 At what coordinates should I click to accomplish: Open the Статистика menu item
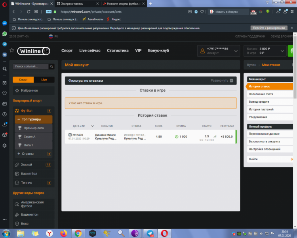pyautogui.click(x=118, y=51)
